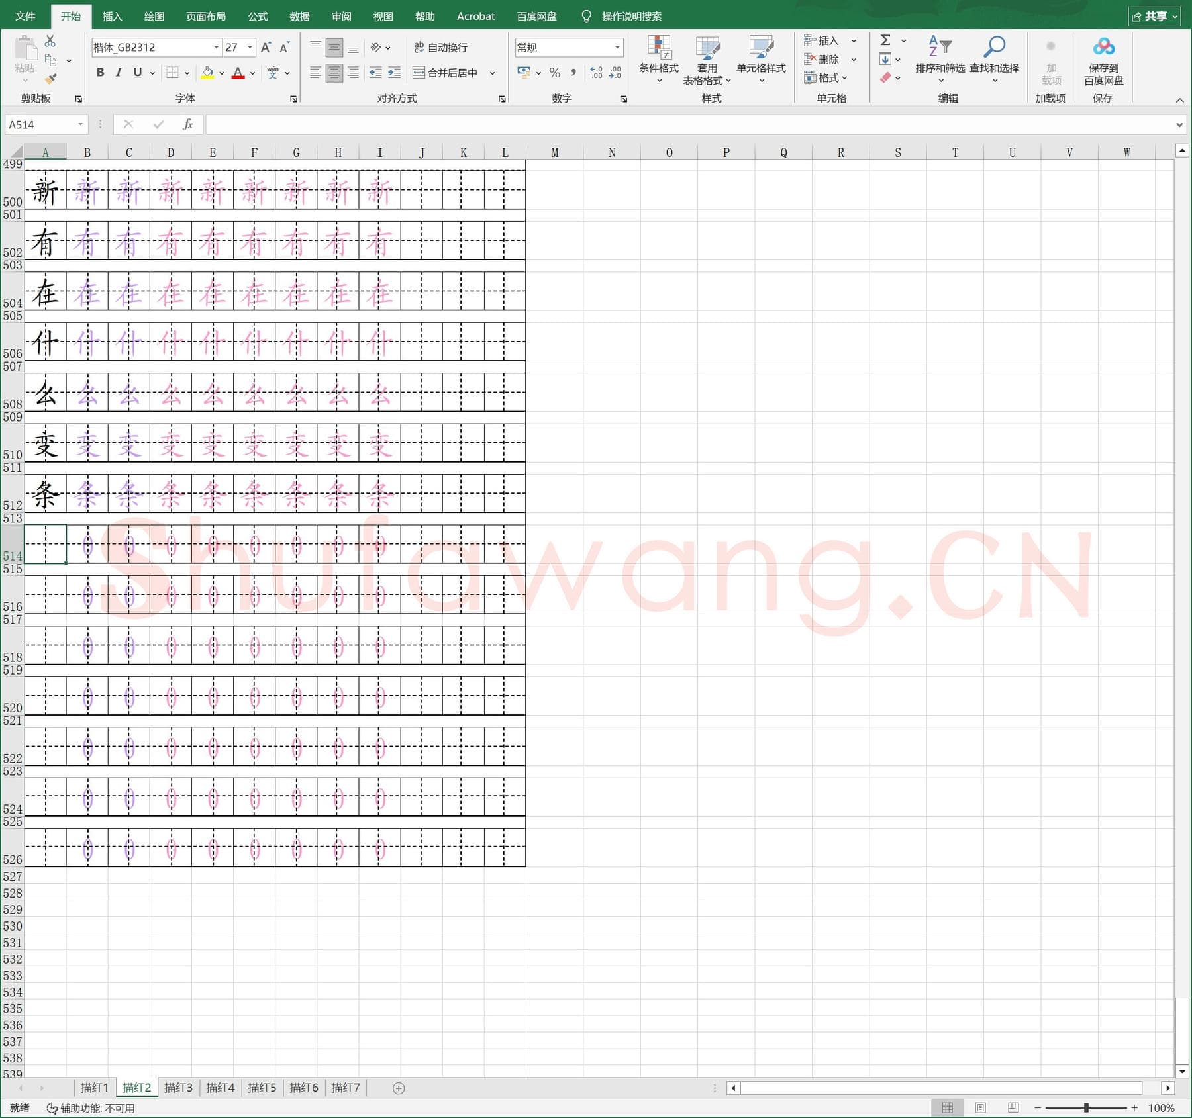Toggle center horizontal alignment
The width and height of the screenshot is (1192, 1118).
334,72
